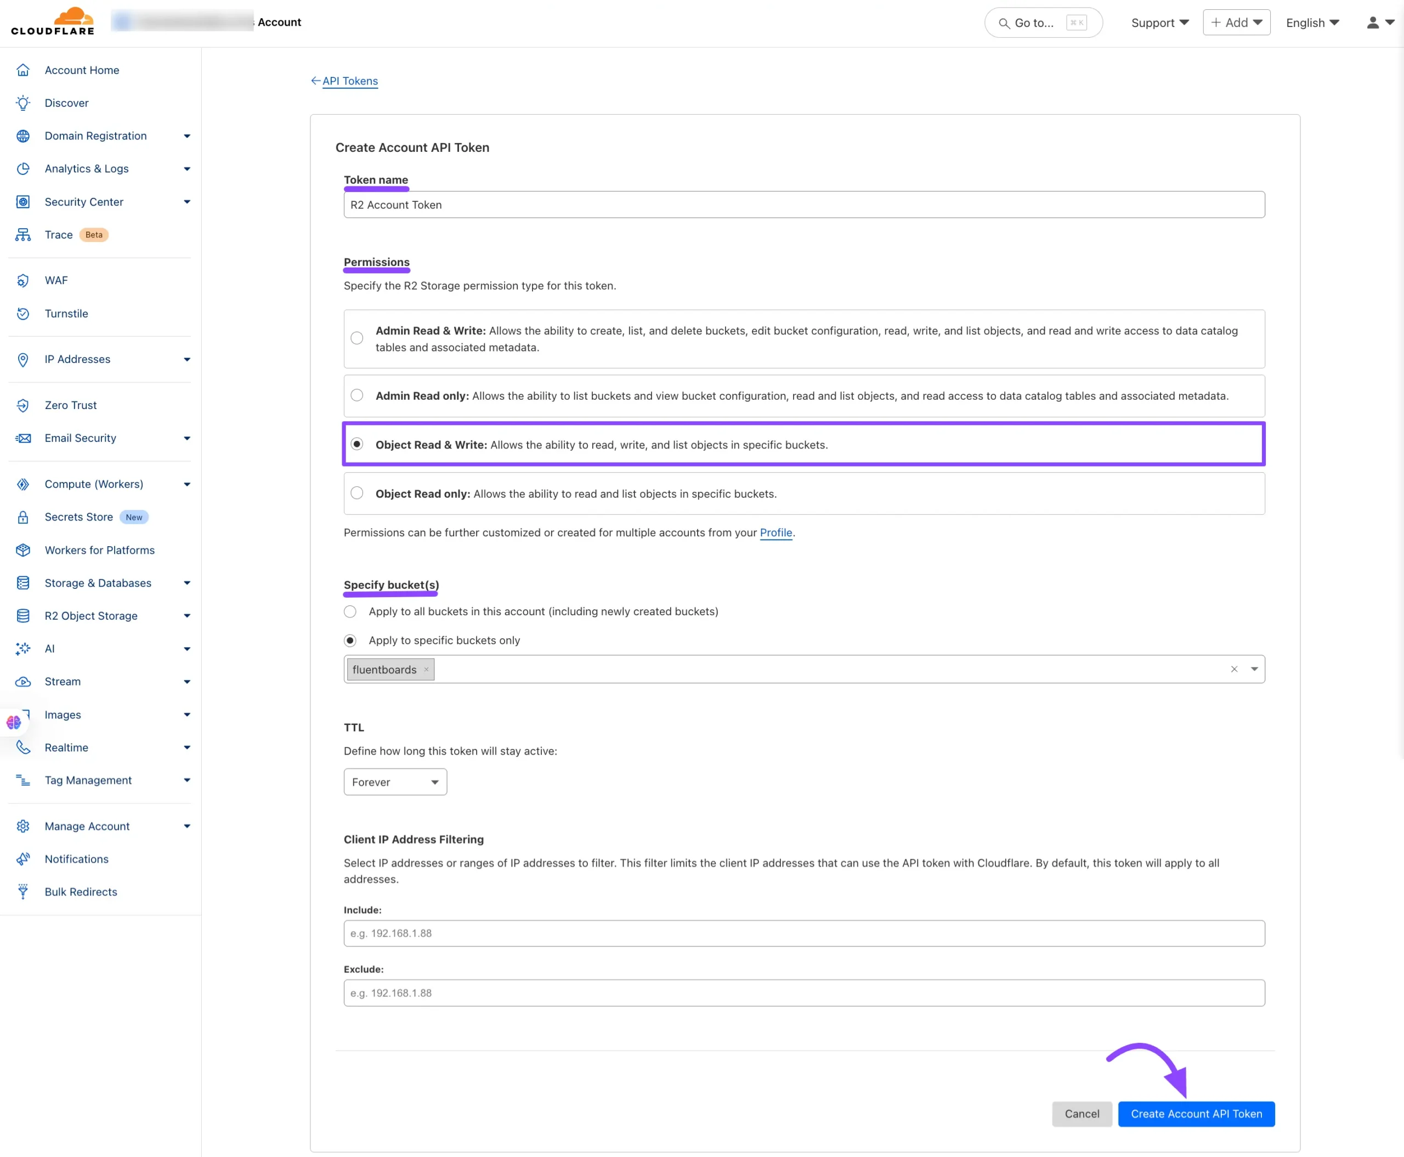Image resolution: width=1404 pixels, height=1157 pixels.
Task: Open Turnstile in sidebar
Action: tap(66, 313)
